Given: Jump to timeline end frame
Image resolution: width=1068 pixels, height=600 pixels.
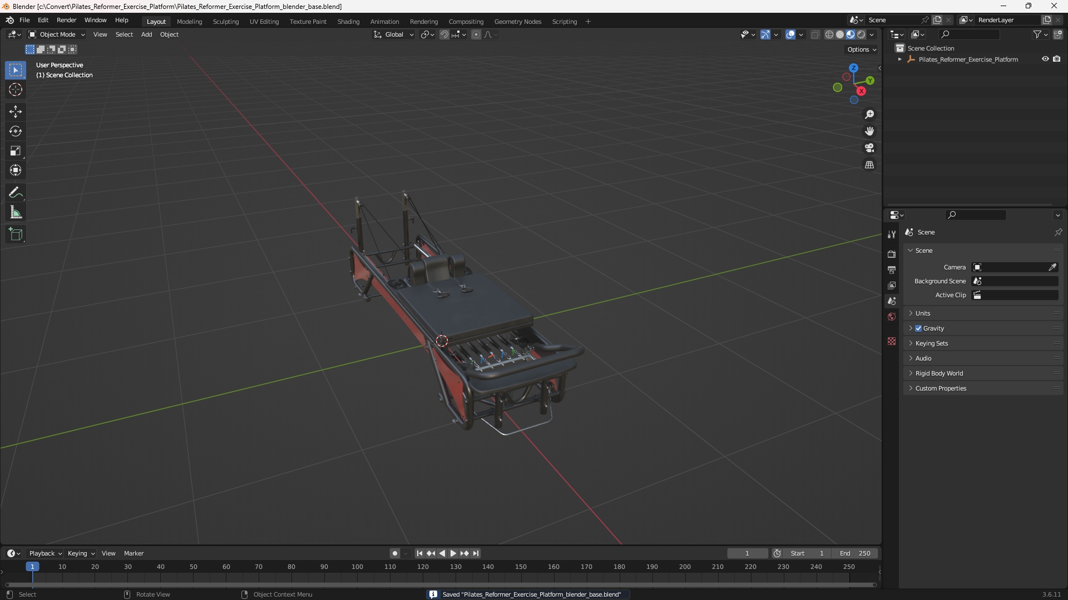Looking at the screenshot, I should pos(476,553).
